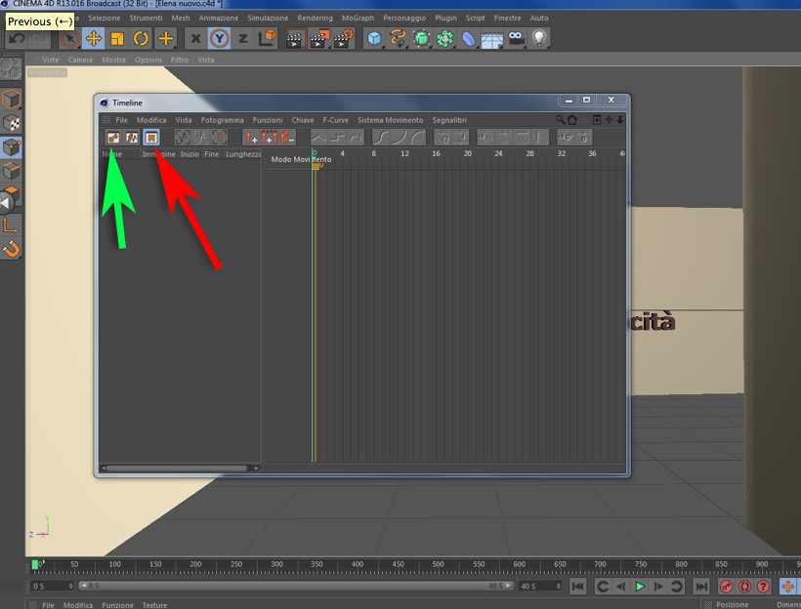Image resolution: width=801 pixels, height=609 pixels.
Task: Open Render Settings clapperboard with gear
Action: [344, 38]
